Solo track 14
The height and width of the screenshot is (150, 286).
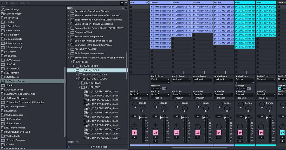click(219, 138)
